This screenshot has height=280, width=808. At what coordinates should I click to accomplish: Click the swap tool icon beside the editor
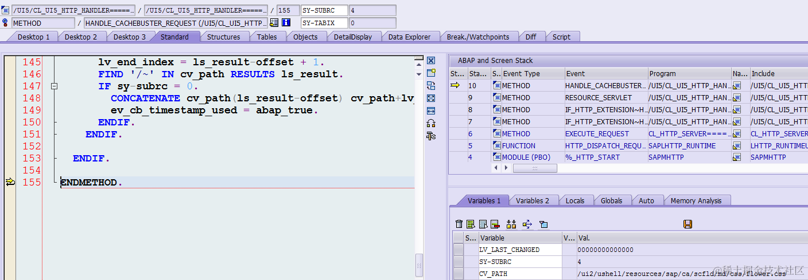tap(431, 85)
